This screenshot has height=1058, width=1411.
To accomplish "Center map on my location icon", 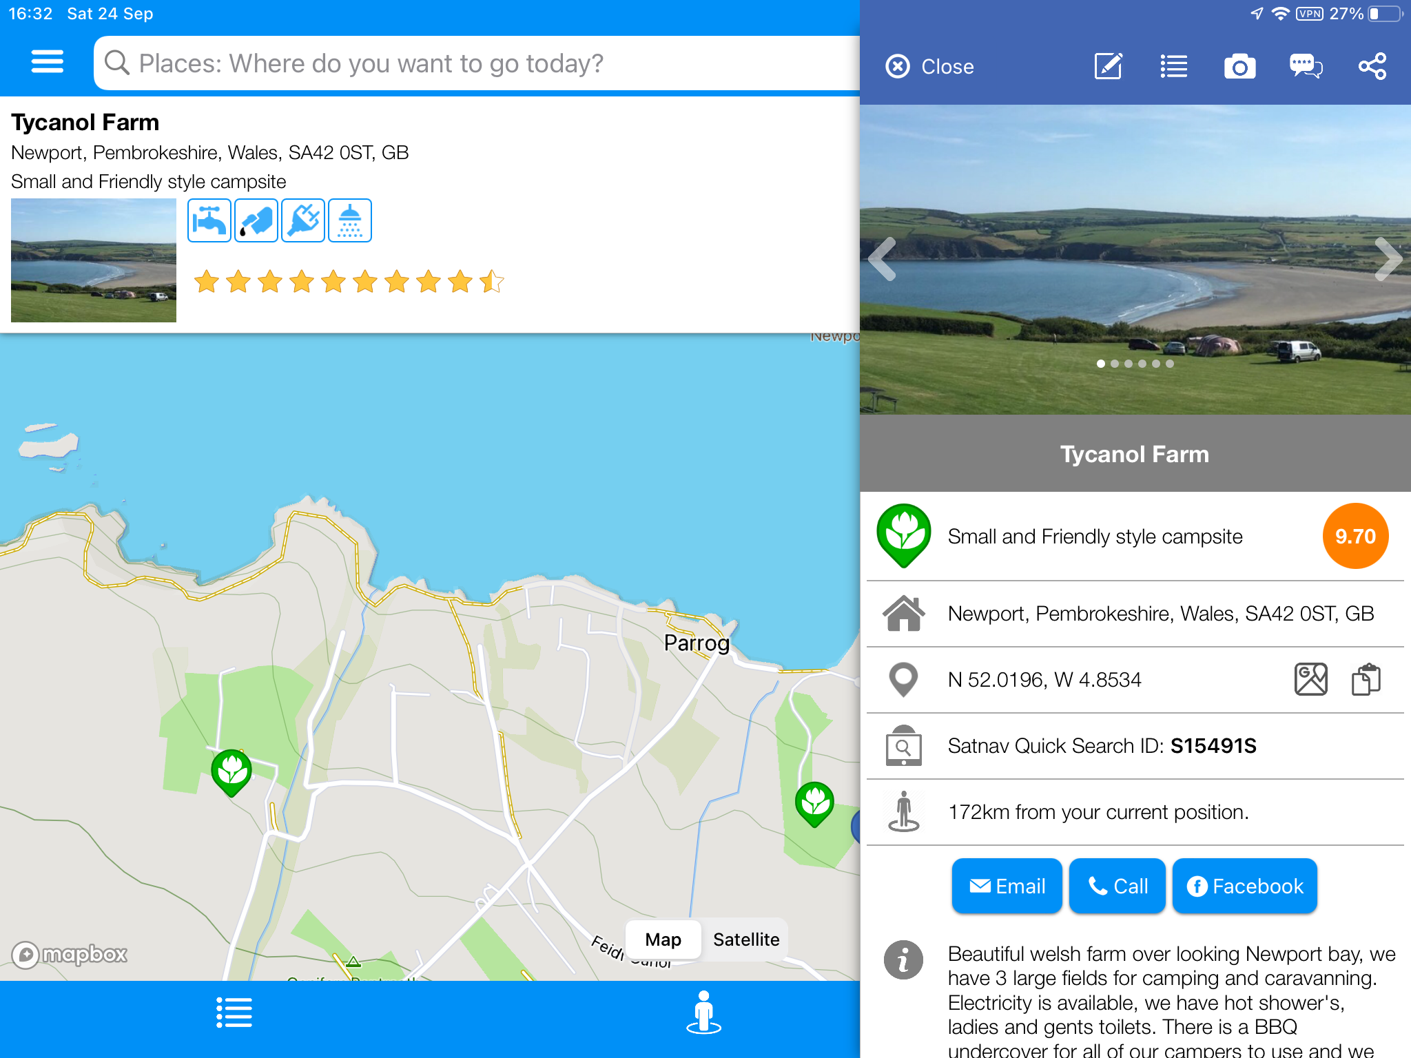I will 703,1013.
